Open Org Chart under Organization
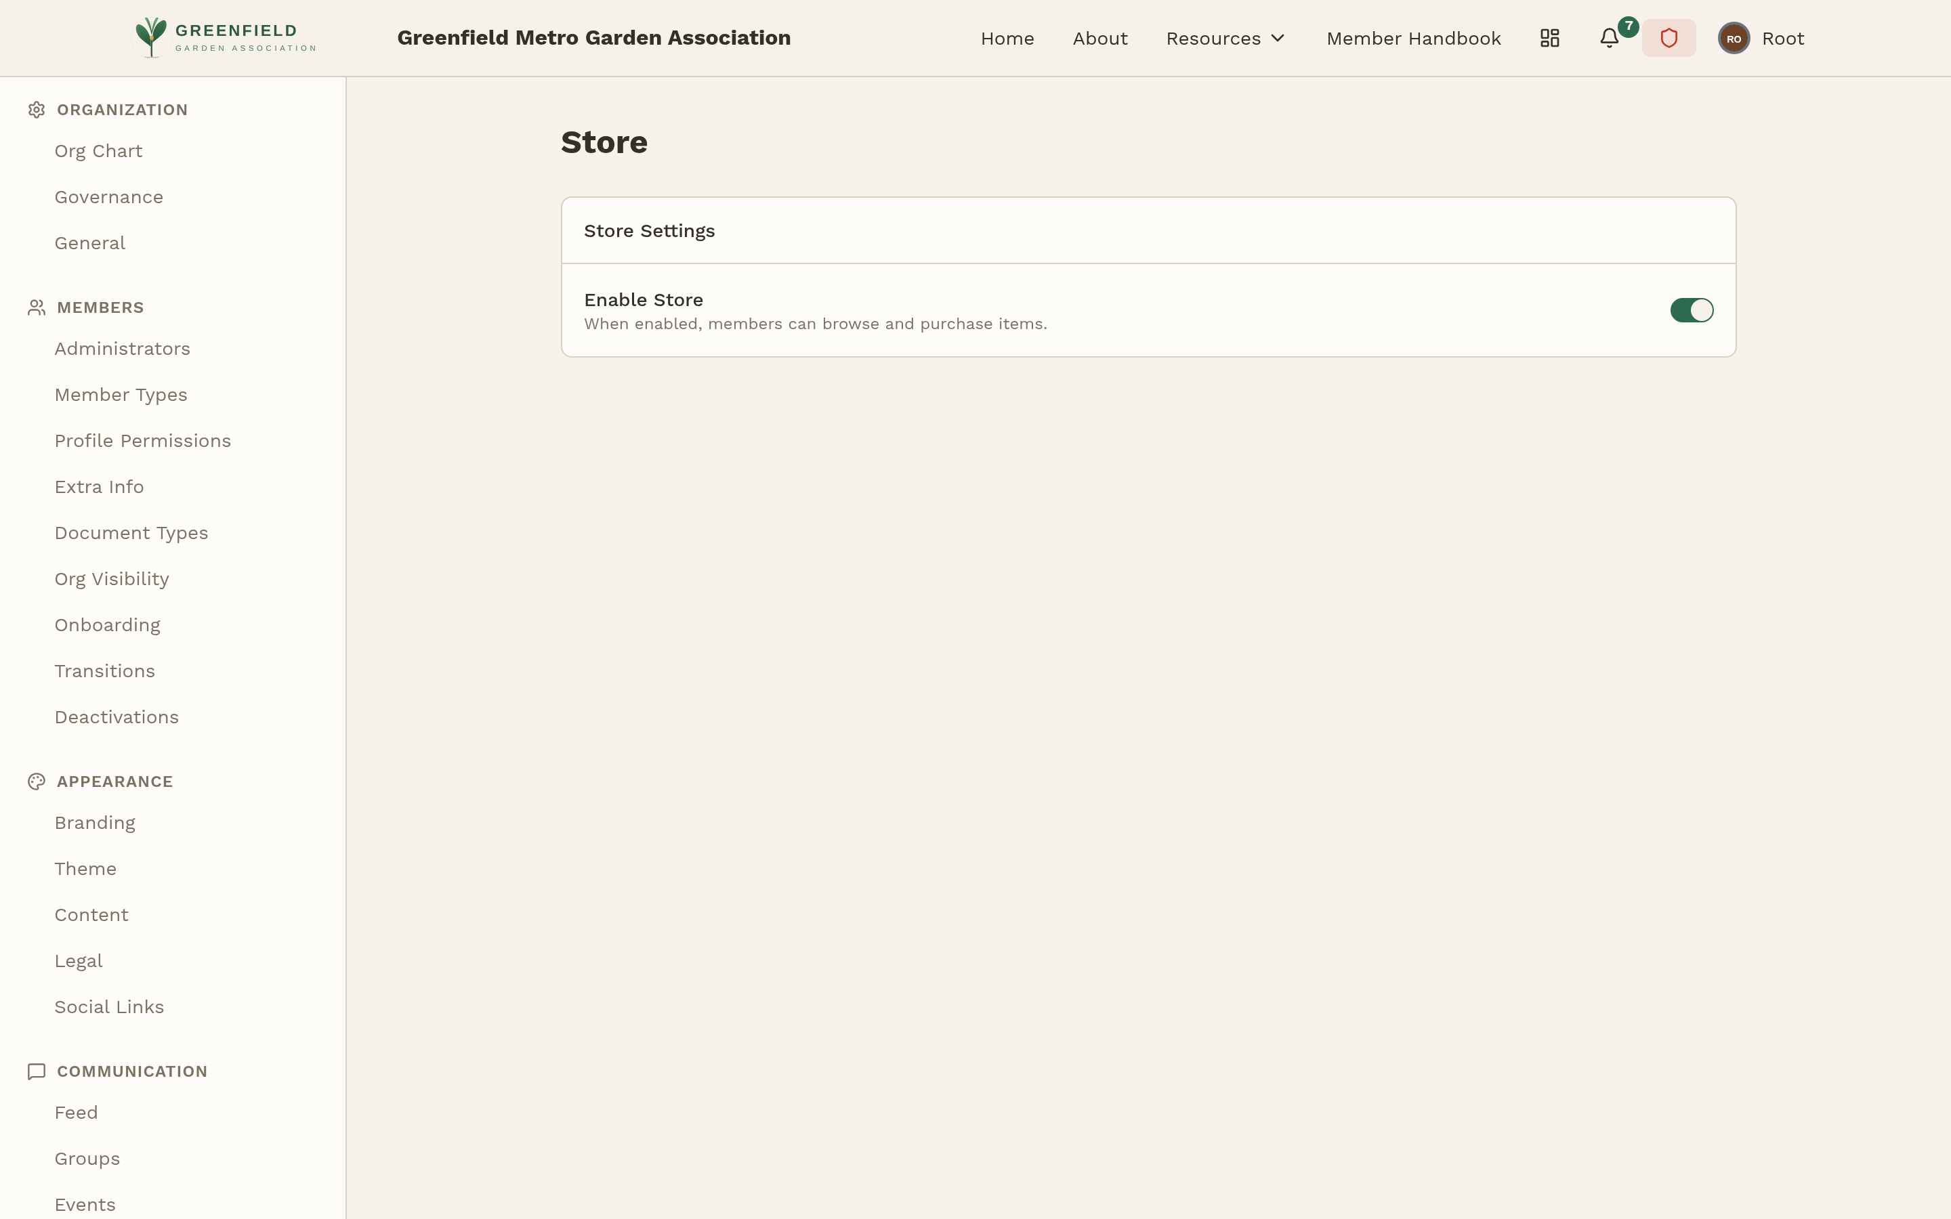 pos(98,151)
